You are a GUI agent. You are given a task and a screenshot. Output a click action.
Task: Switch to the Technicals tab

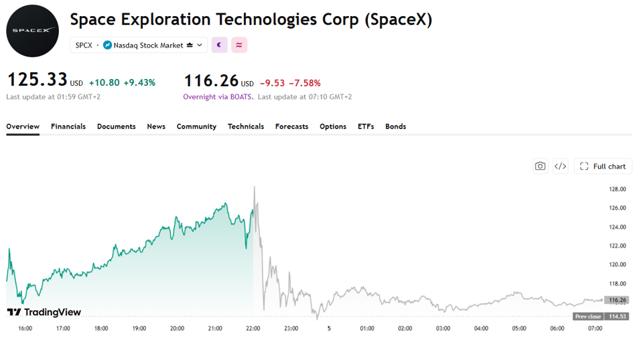246,126
